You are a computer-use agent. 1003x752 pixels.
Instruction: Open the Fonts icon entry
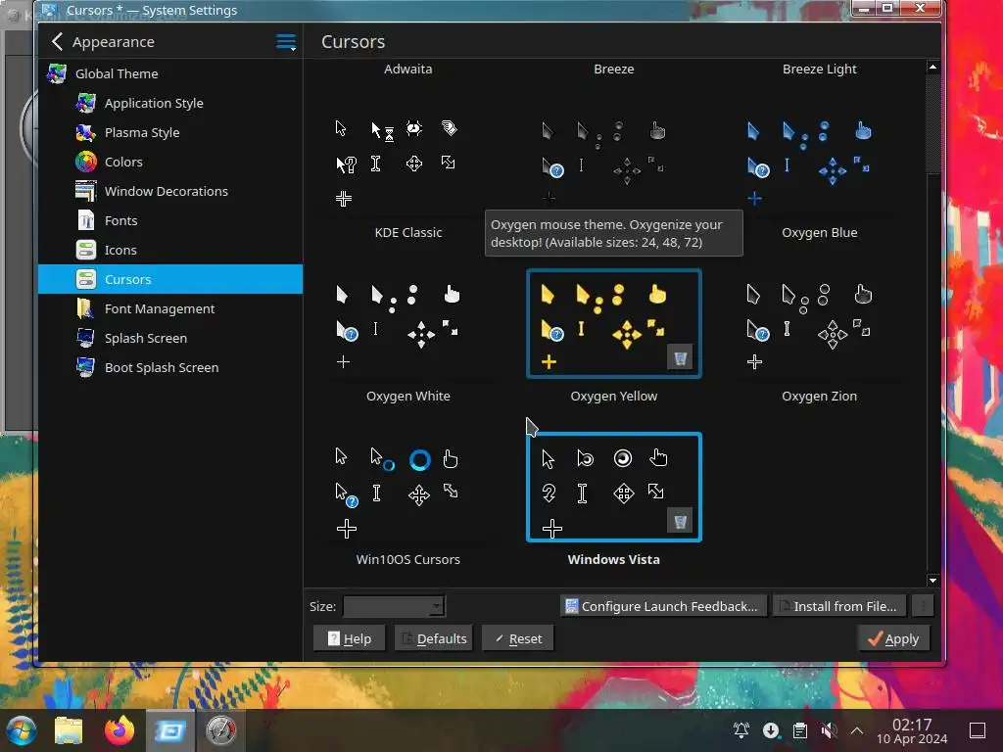tap(86, 220)
